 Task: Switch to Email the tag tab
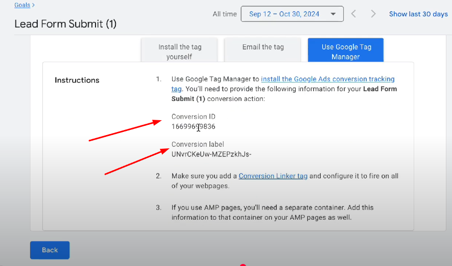[263, 50]
